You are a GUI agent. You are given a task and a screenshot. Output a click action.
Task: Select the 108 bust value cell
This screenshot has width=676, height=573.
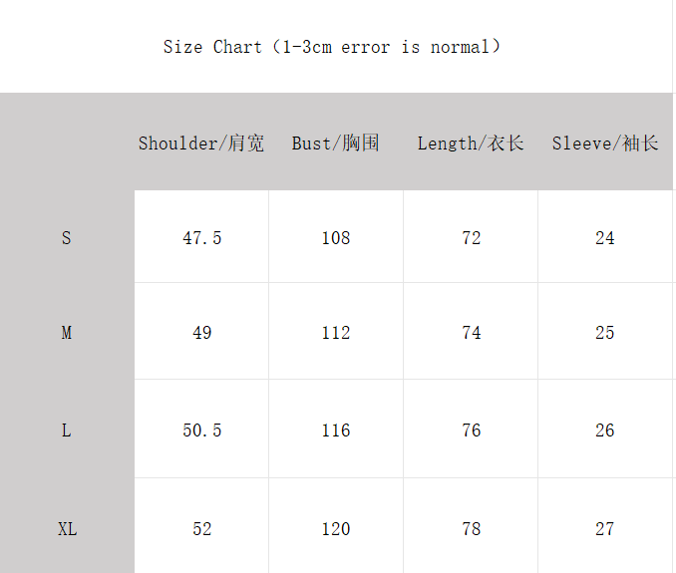pos(336,238)
